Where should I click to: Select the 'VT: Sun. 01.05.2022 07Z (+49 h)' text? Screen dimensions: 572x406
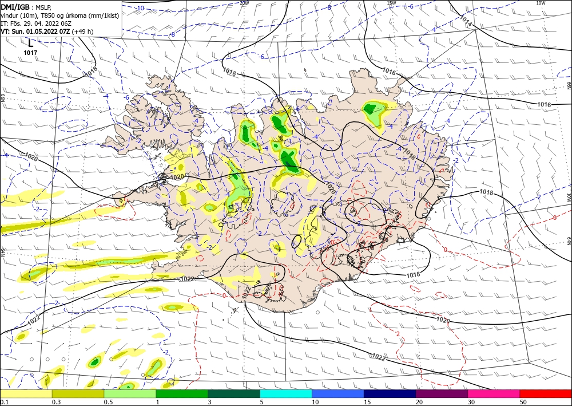[47, 31]
